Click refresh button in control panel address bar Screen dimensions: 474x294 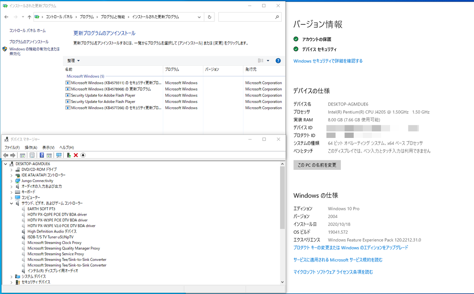pos(210,17)
